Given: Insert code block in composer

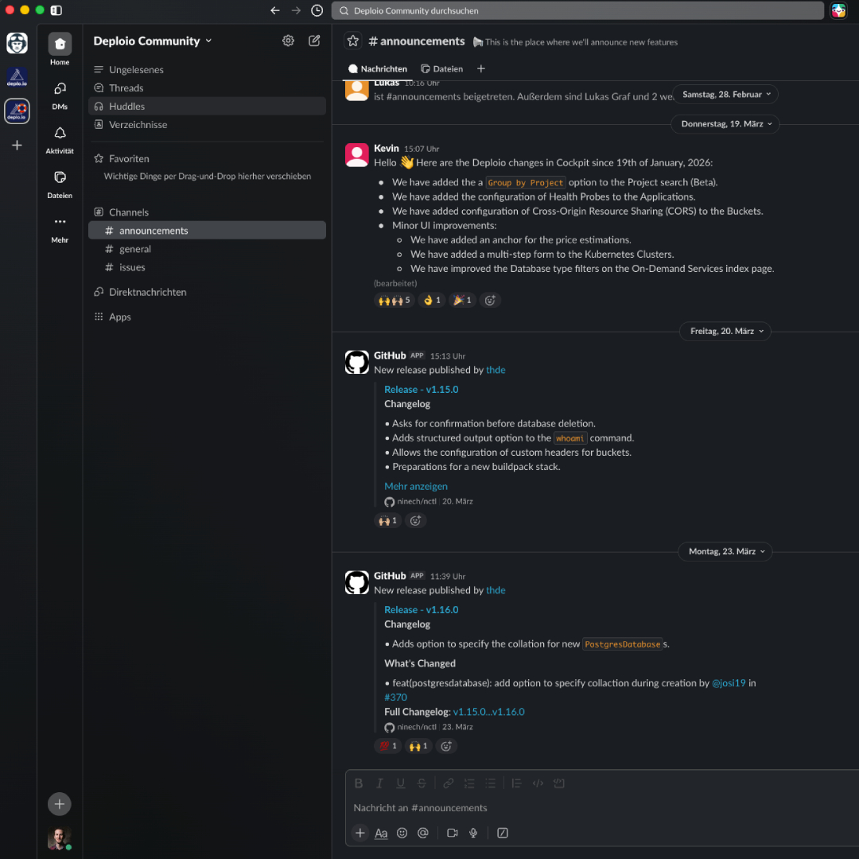Looking at the screenshot, I should coord(559,783).
